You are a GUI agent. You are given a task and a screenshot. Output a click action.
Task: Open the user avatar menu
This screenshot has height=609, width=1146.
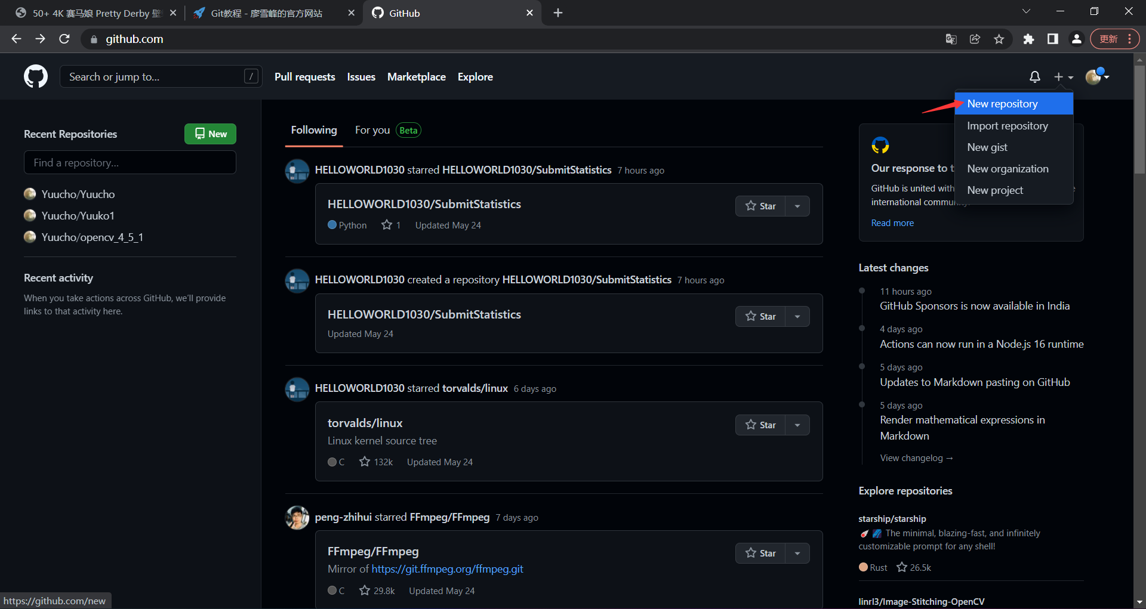(1097, 76)
